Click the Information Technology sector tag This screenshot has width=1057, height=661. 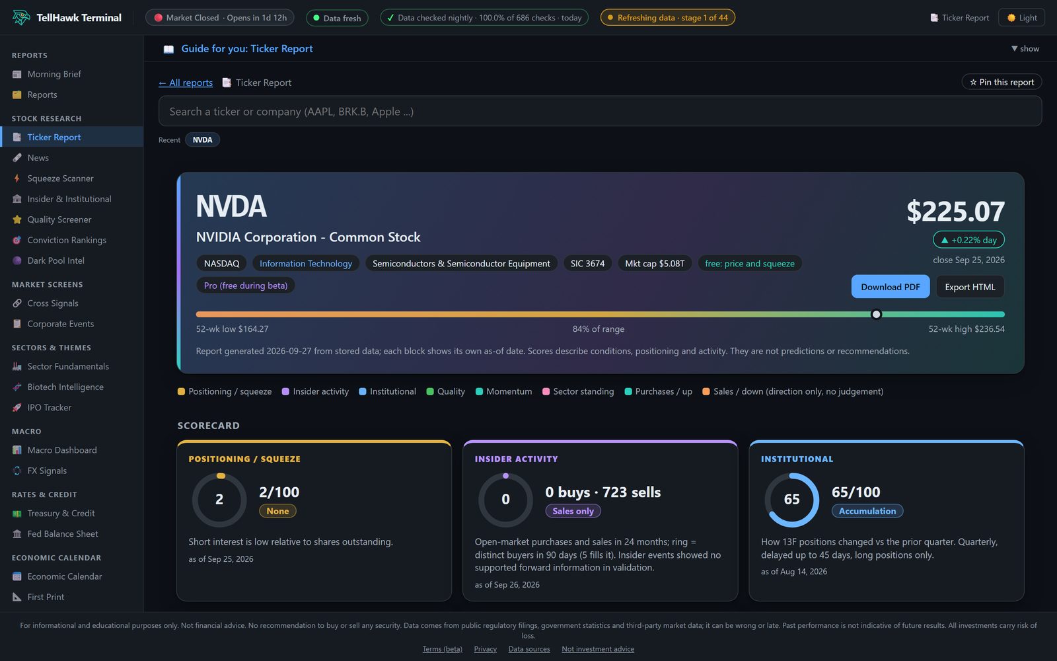coord(306,263)
